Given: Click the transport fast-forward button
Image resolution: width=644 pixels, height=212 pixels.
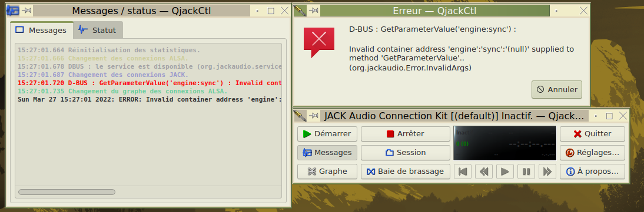Looking at the screenshot, I should [x=547, y=171].
